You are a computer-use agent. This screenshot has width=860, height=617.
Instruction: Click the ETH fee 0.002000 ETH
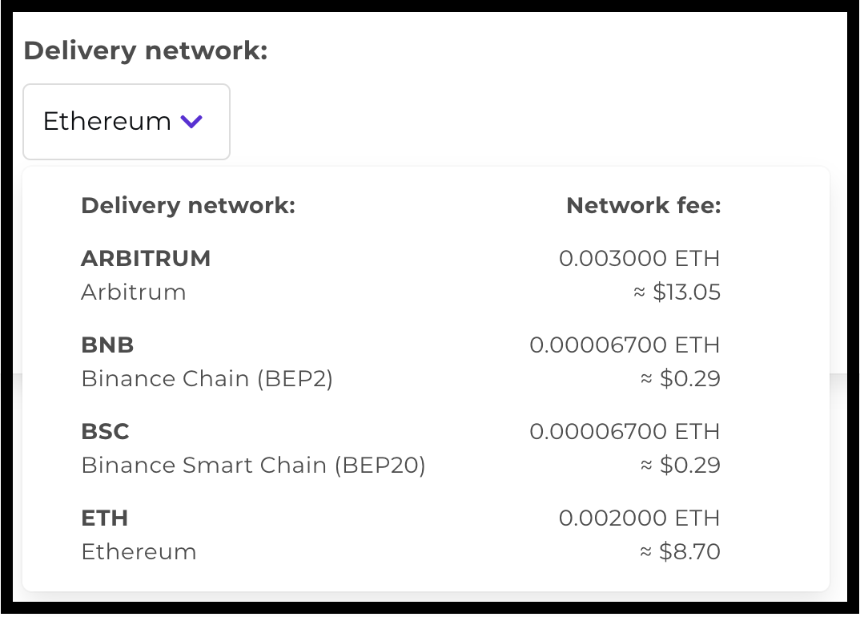pyautogui.click(x=639, y=518)
